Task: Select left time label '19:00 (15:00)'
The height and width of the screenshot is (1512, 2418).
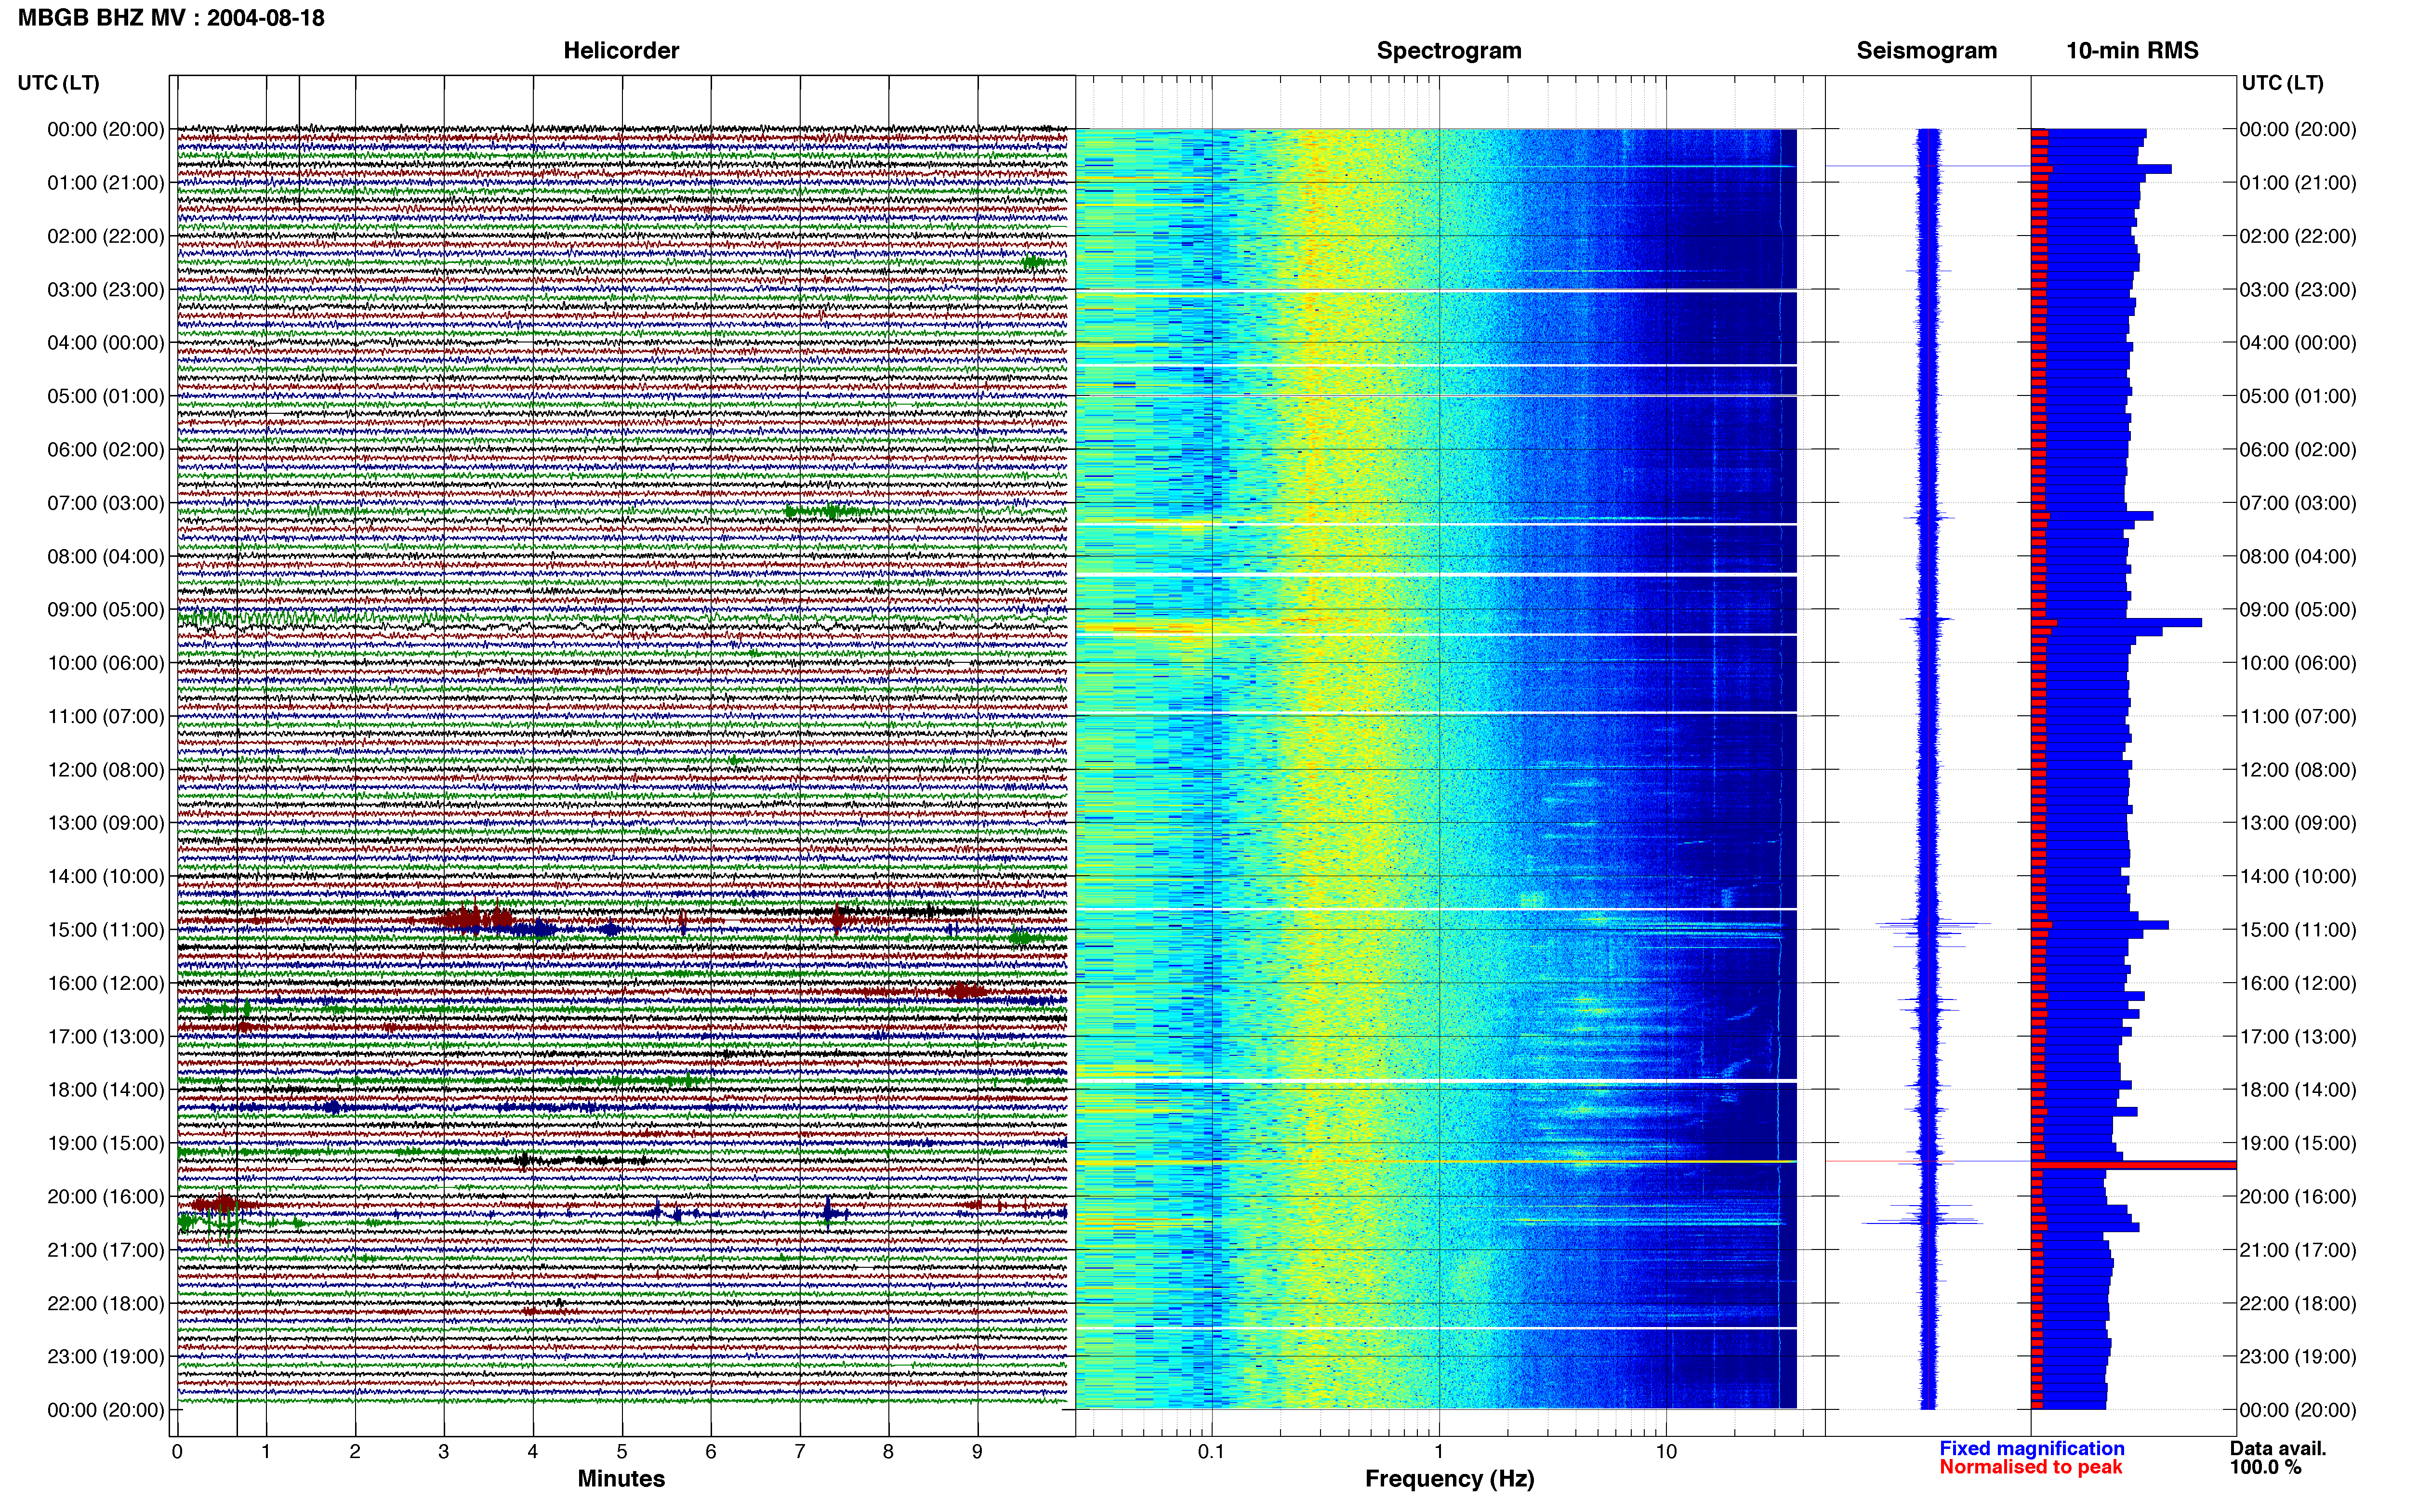Action: coord(106,1143)
